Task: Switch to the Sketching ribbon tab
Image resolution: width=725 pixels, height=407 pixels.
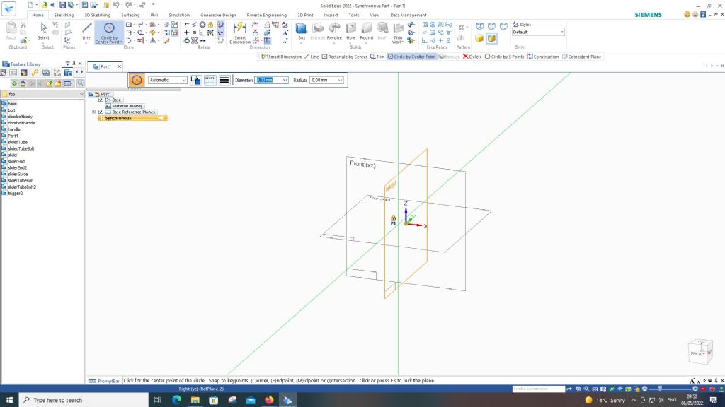Action: point(64,15)
